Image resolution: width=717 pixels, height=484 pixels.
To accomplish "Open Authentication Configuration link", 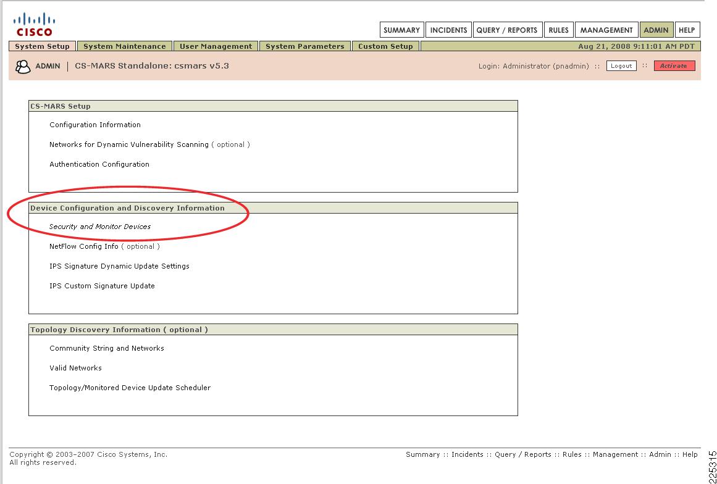I will [x=99, y=164].
